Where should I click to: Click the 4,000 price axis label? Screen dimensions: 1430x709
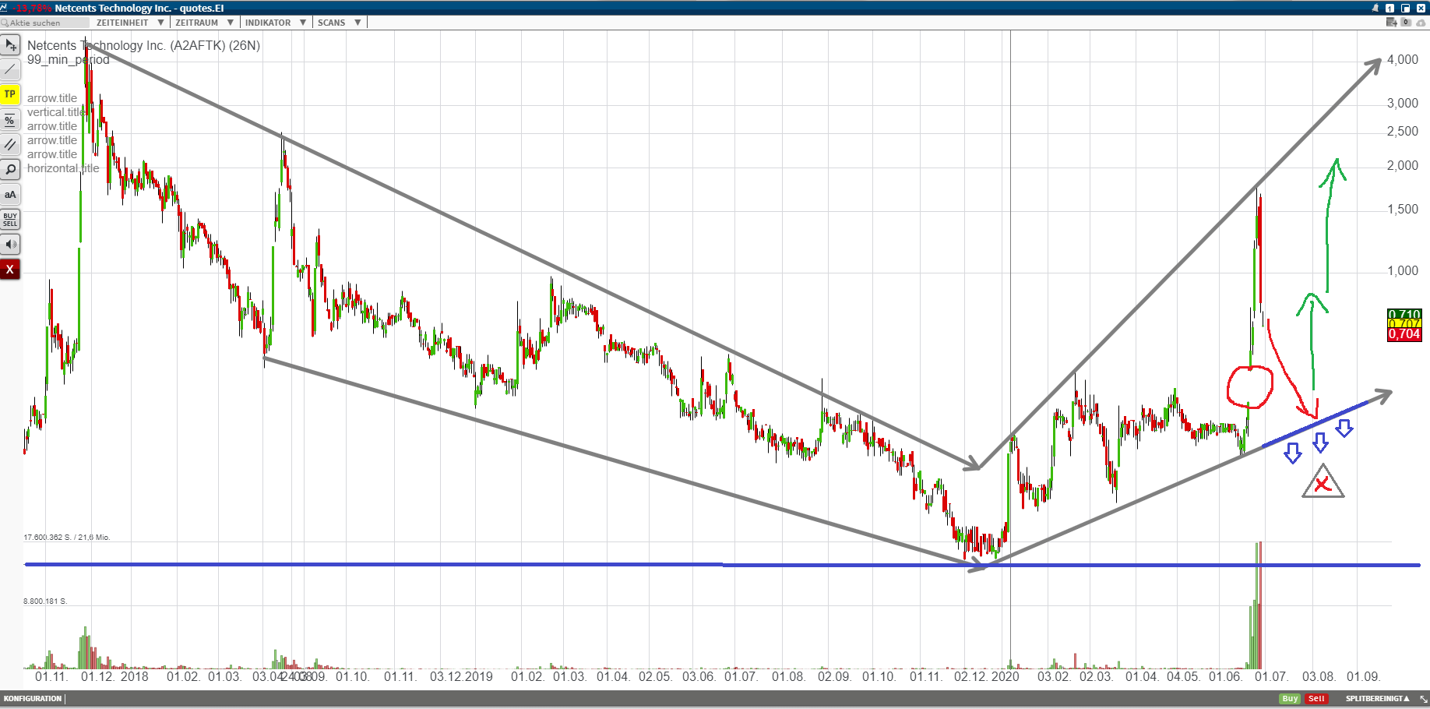click(1403, 60)
